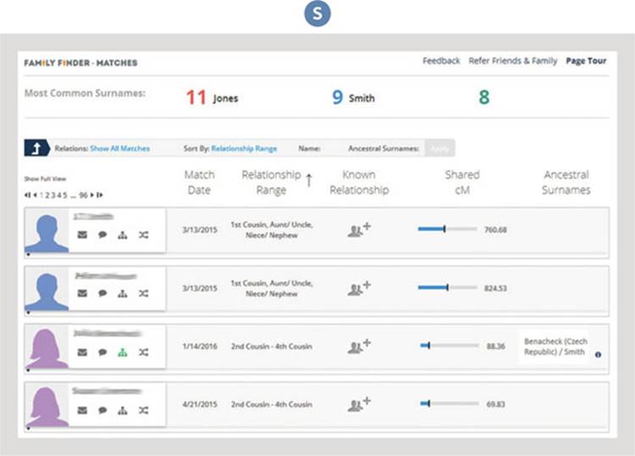Open the green family tree icon
The width and height of the screenshot is (635, 456).
(x=123, y=352)
